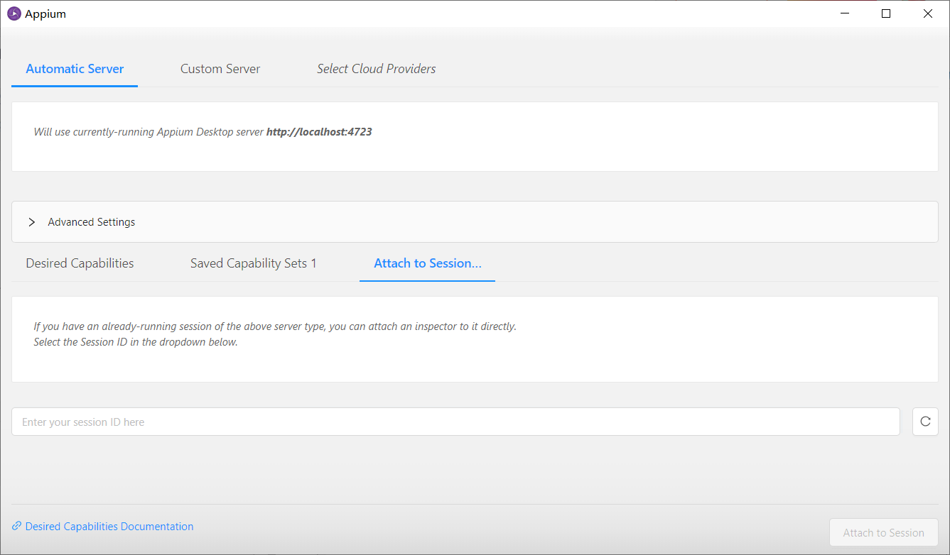Close the Appium window
950x555 pixels.
click(928, 13)
